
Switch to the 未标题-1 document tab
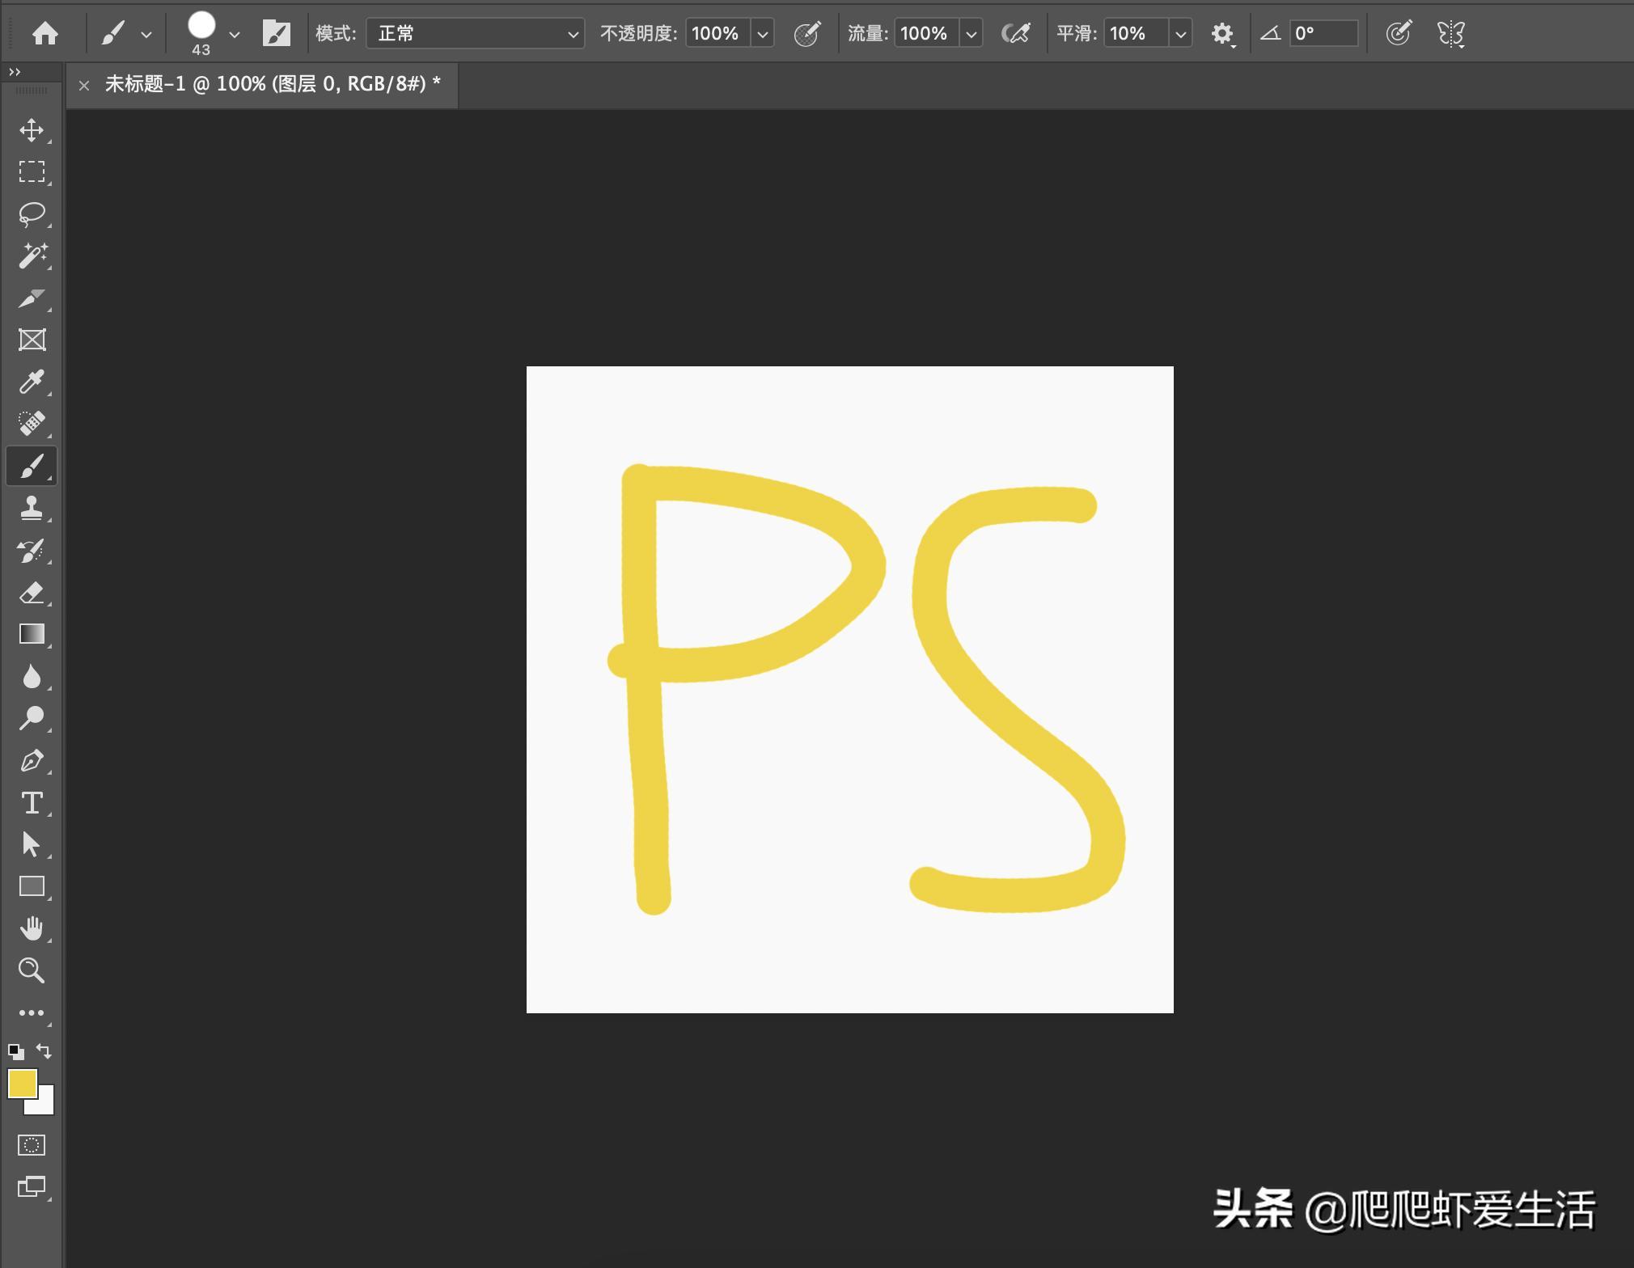pyautogui.click(x=272, y=84)
